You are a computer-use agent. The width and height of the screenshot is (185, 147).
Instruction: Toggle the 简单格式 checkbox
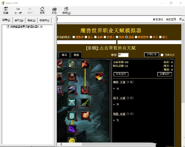[162, 55]
